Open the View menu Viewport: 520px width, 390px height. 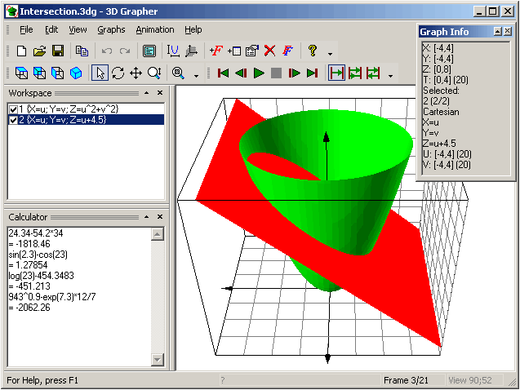[78, 29]
